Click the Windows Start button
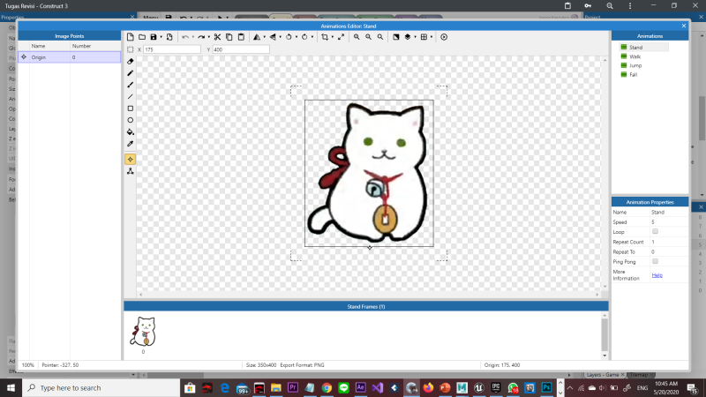The image size is (706, 397). pyautogui.click(x=11, y=387)
